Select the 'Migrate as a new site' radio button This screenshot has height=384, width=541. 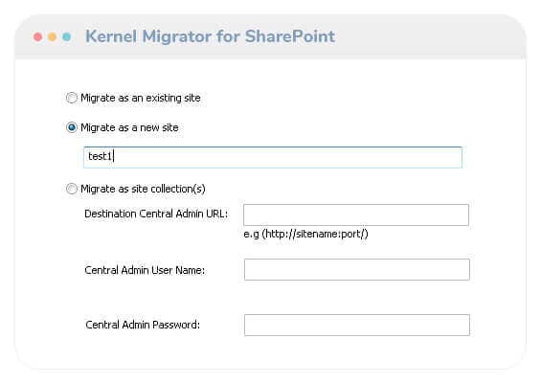(x=72, y=127)
